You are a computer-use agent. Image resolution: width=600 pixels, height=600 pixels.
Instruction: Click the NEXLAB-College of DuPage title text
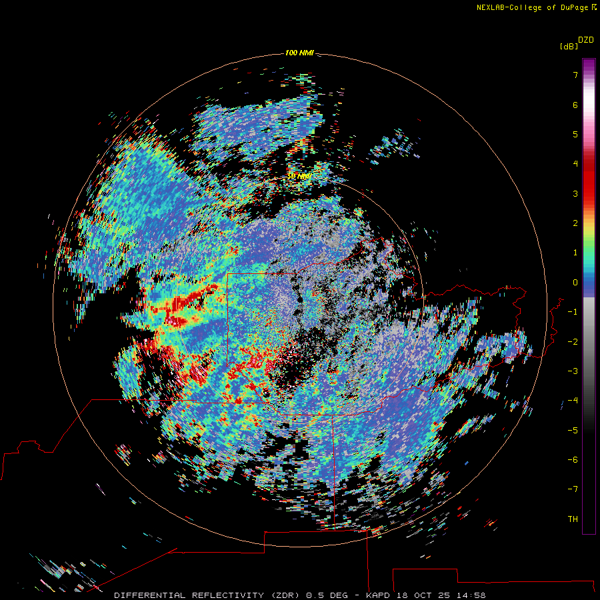tap(532, 7)
